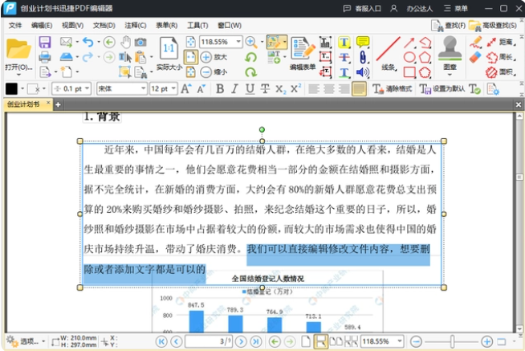Enable the highlighted justify alignment button
525x351 pixels.
pos(359,89)
